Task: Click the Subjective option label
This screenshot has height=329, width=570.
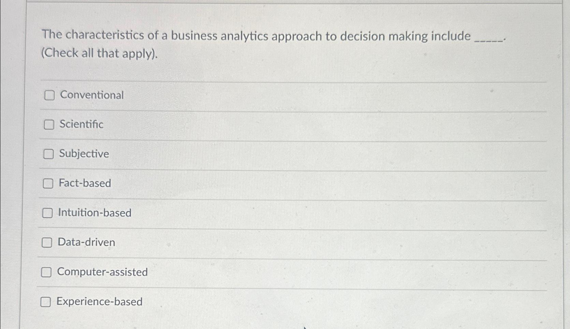Action: 83,154
